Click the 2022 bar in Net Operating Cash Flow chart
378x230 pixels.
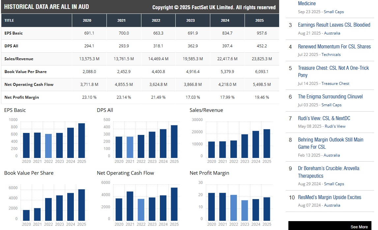[141, 210]
